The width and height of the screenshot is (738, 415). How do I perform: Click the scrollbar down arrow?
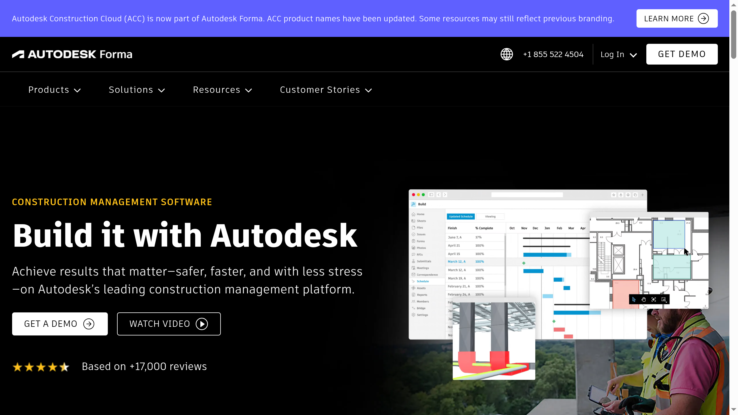(x=734, y=410)
